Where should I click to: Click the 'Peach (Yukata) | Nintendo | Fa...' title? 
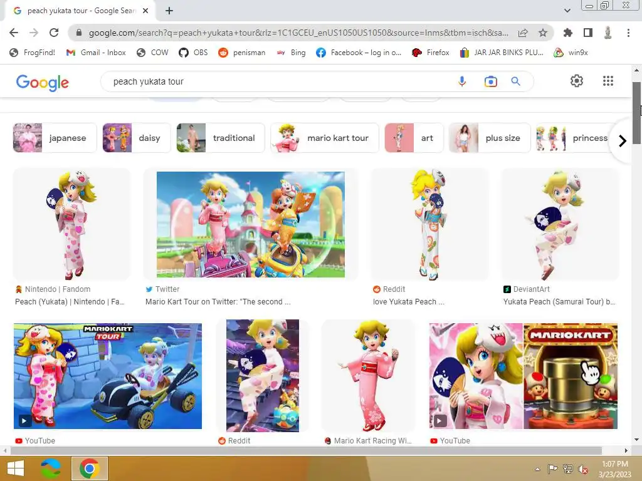pyautogui.click(x=70, y=302)
